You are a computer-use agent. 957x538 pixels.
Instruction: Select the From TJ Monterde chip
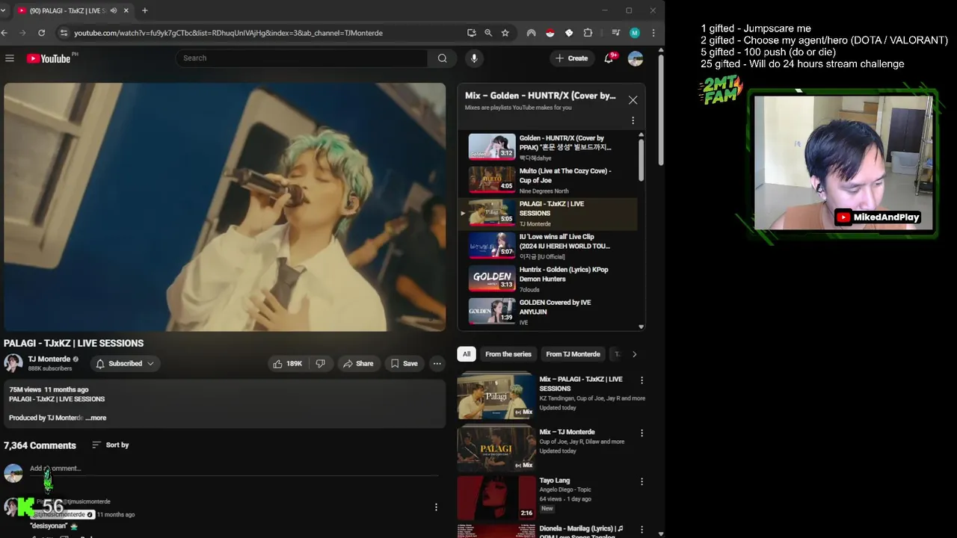[573, 354]
